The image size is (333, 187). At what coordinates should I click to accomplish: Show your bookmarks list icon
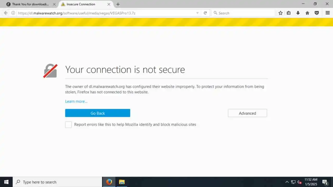(289, 13)
